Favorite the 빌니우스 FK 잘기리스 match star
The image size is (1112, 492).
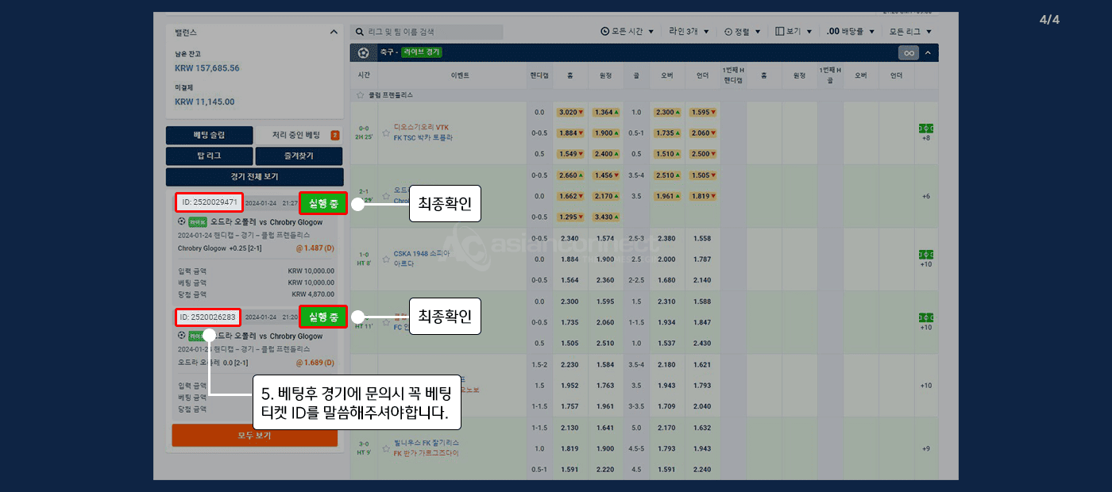386,448
